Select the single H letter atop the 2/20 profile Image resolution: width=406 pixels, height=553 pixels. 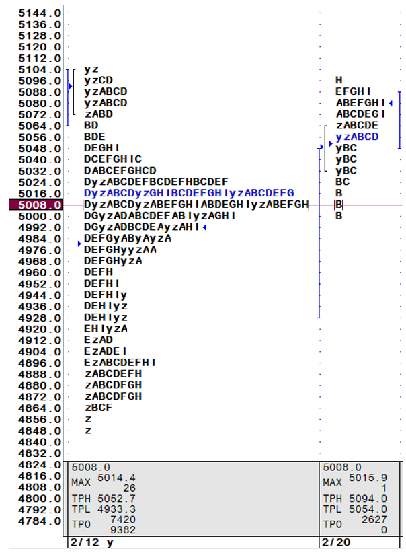(x=339, y=80)
